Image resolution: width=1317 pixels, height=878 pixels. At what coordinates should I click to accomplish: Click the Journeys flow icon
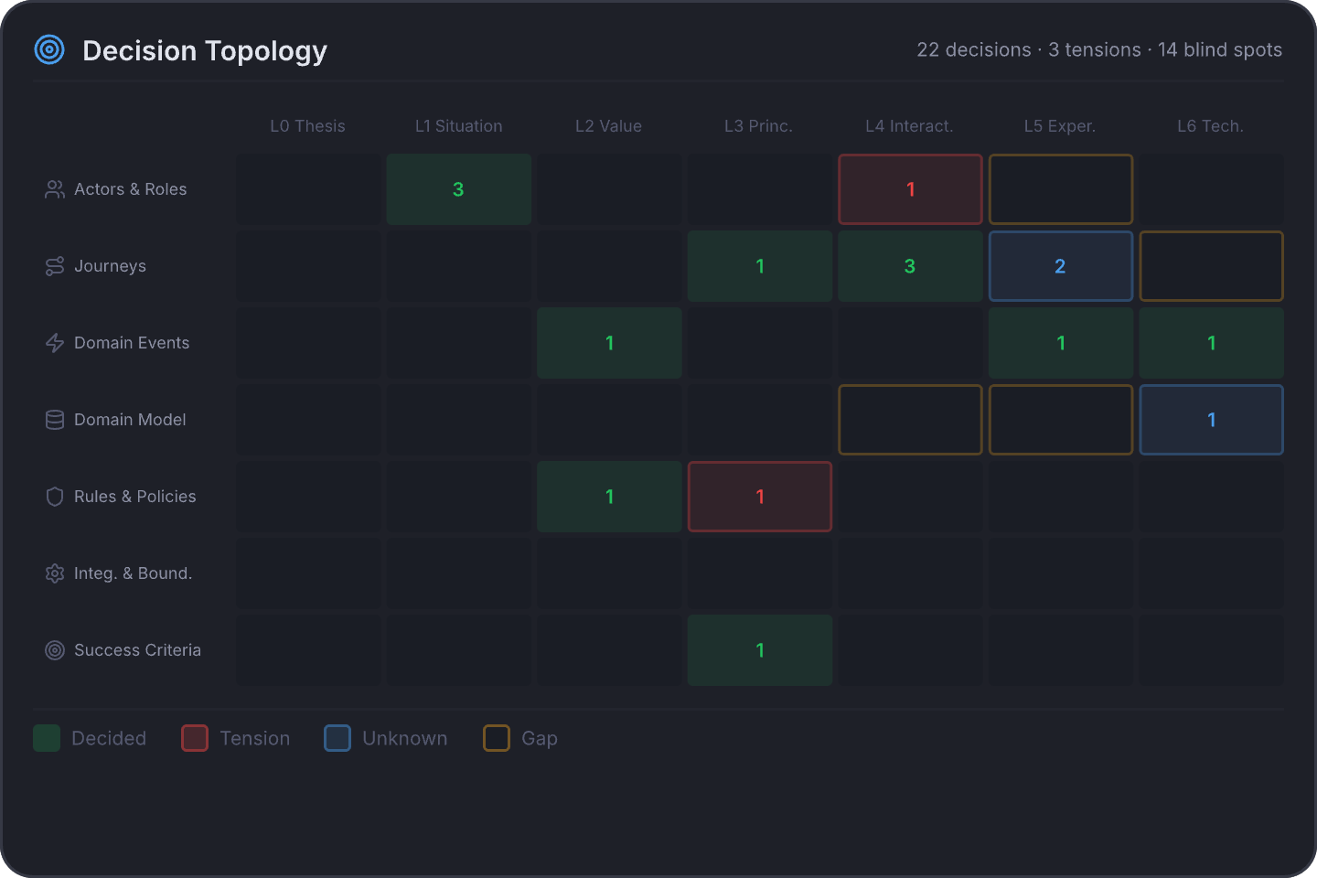click(54, 266)
